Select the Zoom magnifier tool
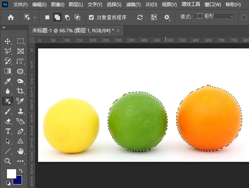The width and height of the screenshot is (249, 188). tap(8, 161)
